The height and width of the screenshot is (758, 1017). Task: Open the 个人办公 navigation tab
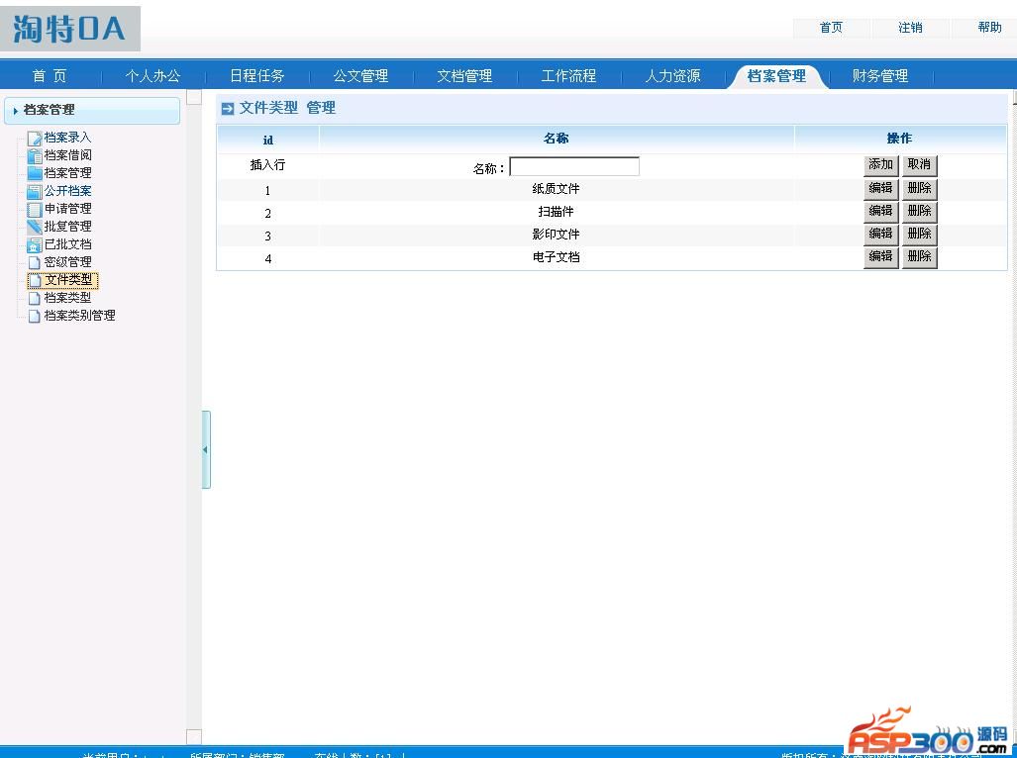pos(153,76)
